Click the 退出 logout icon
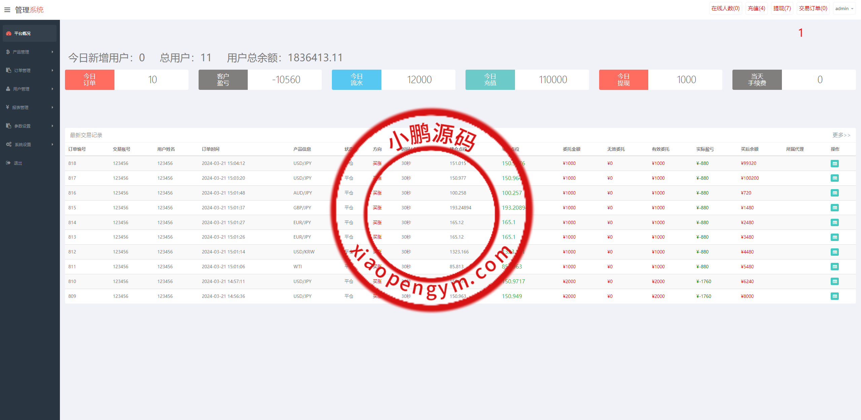 (8, 163)
